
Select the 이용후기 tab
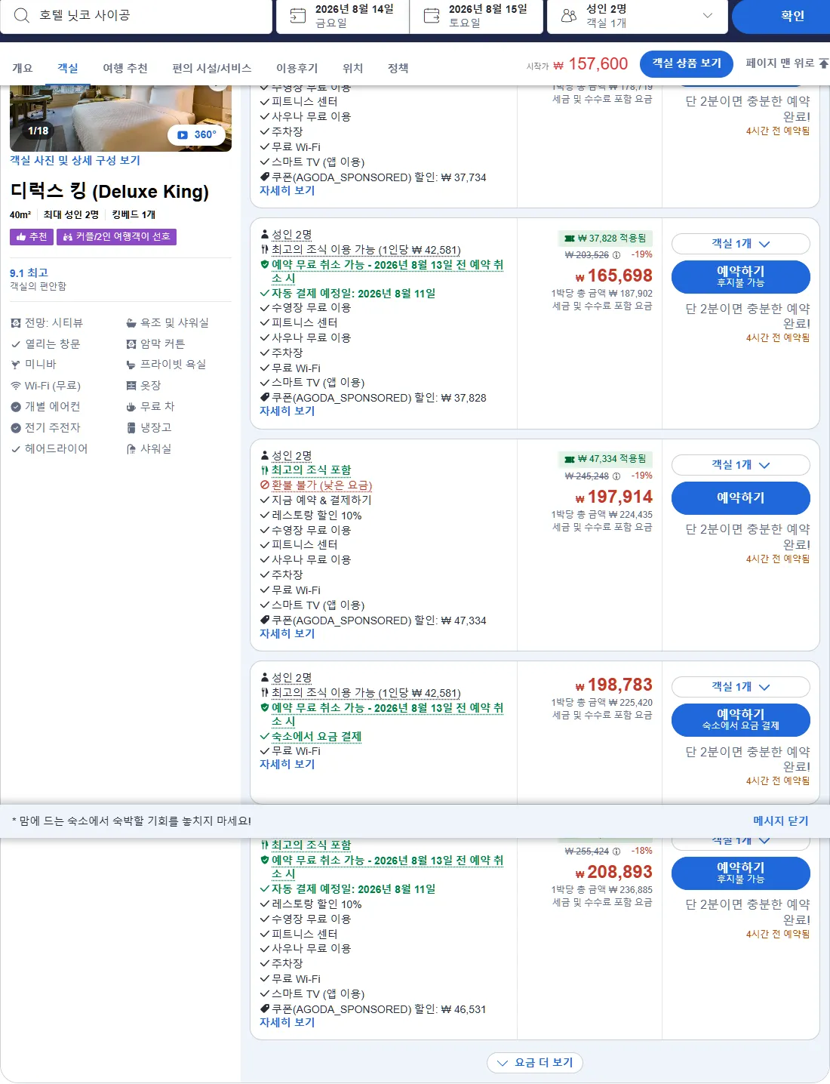pyautogui.click(x=297, y=68)
